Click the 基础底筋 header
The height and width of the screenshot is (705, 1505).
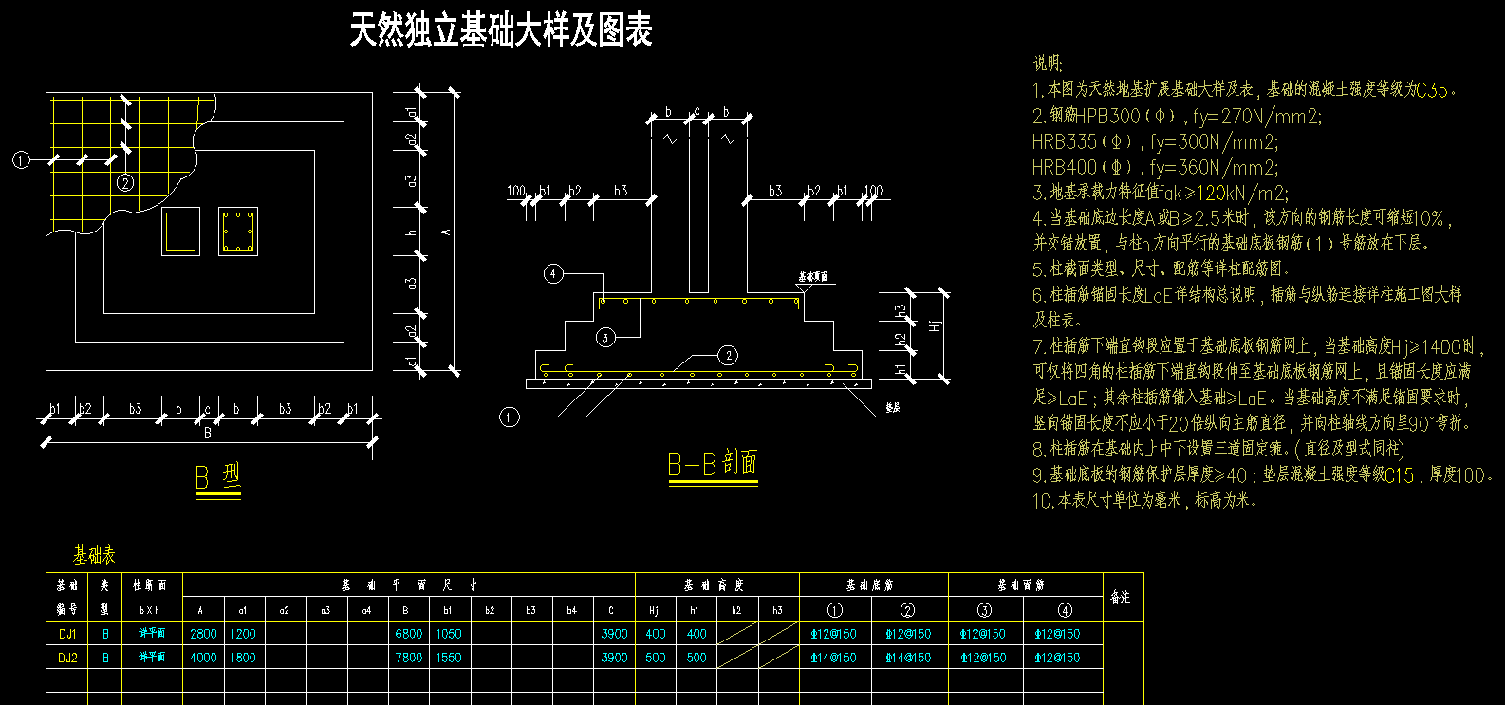871,585
